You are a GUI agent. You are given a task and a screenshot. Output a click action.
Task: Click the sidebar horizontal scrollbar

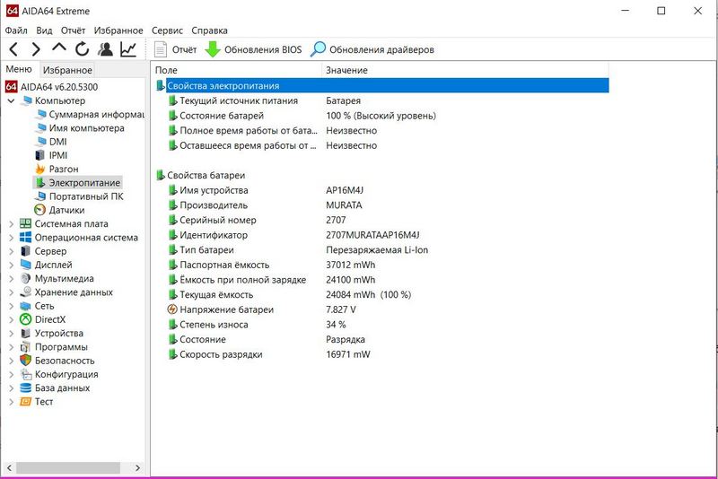click(63, 467)
